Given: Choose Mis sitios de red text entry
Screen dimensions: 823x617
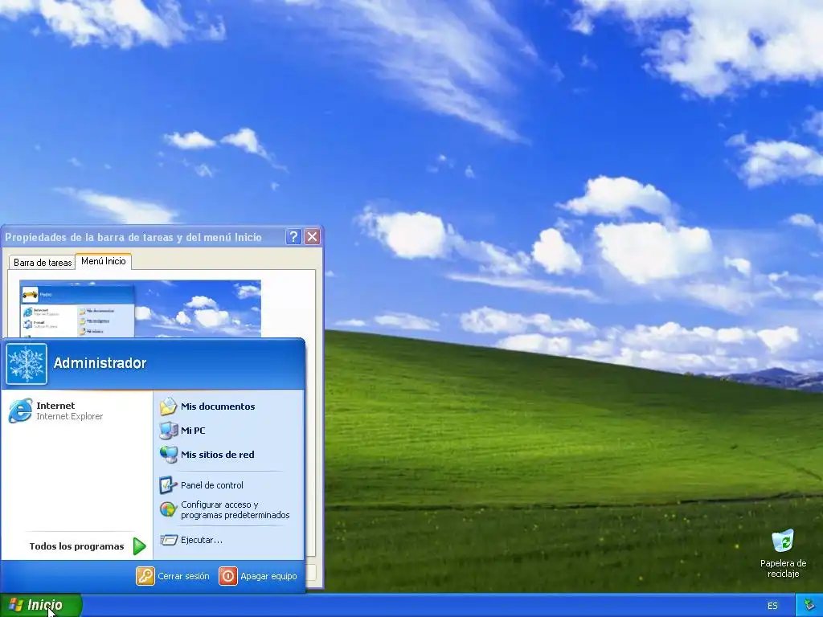Looking at the screenshot, I should (217, 455).
